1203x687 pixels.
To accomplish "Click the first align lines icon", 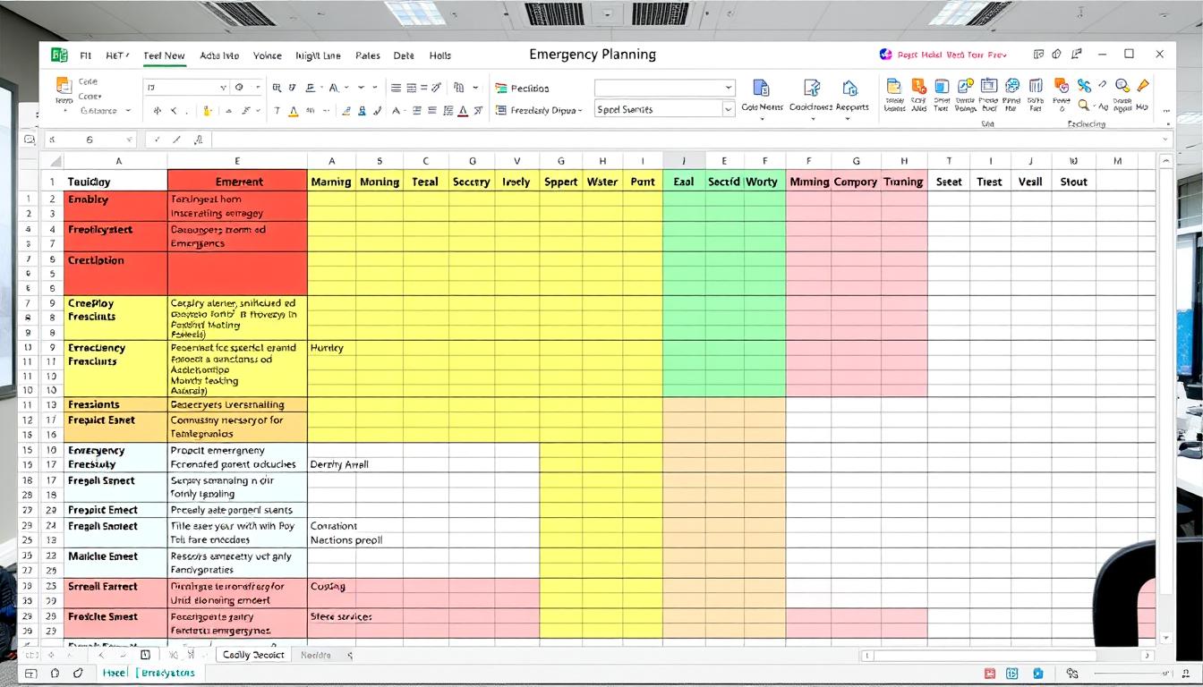I will coord(396,88).
